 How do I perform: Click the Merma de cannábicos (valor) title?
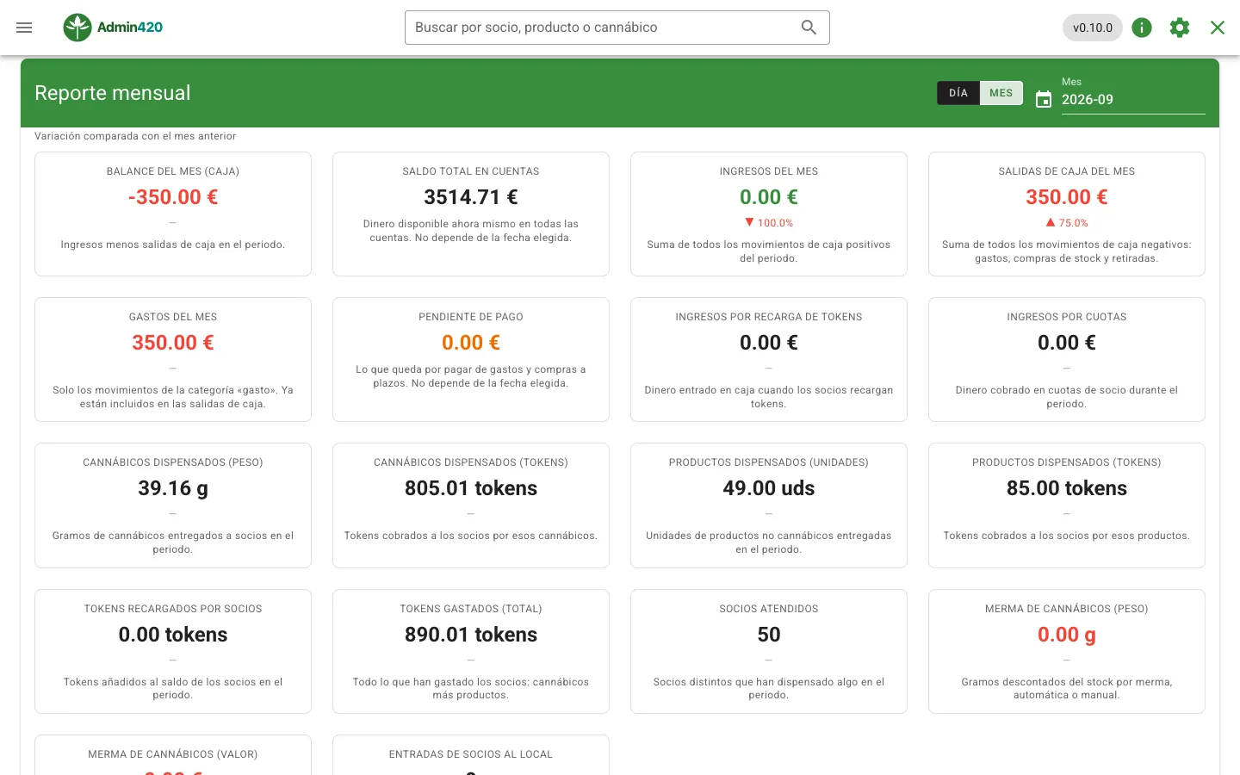tap(173, 754)
